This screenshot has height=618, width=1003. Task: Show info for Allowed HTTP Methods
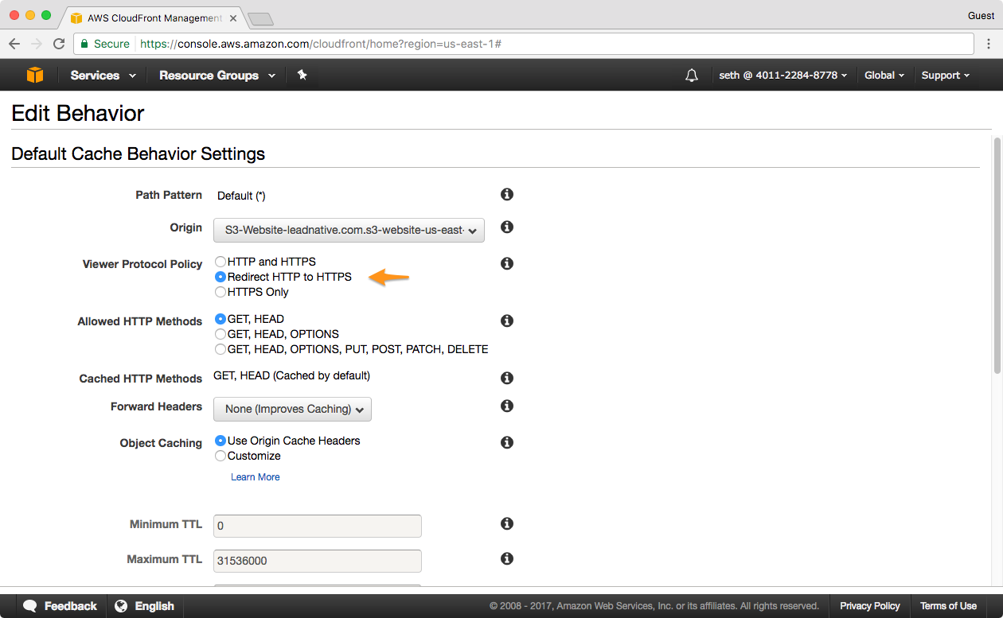(x=506, y=321)
